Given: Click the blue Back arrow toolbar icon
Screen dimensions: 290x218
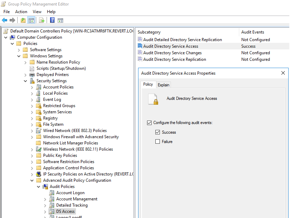Looking at the screenshot, I should tap(4, 20).
